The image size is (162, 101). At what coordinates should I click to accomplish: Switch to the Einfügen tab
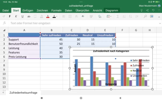(28, 11)
